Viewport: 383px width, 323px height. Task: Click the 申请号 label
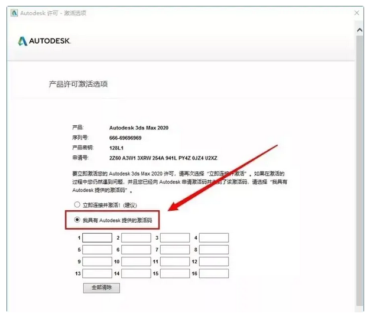point(80,158)
